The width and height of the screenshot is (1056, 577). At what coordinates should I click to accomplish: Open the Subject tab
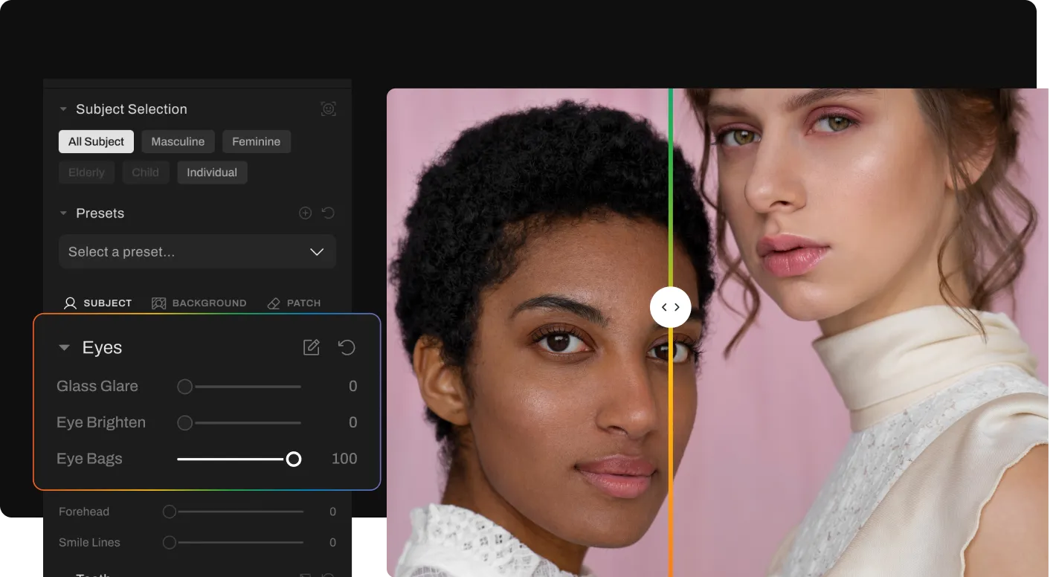pyautogui.click(x=98, y=303)
